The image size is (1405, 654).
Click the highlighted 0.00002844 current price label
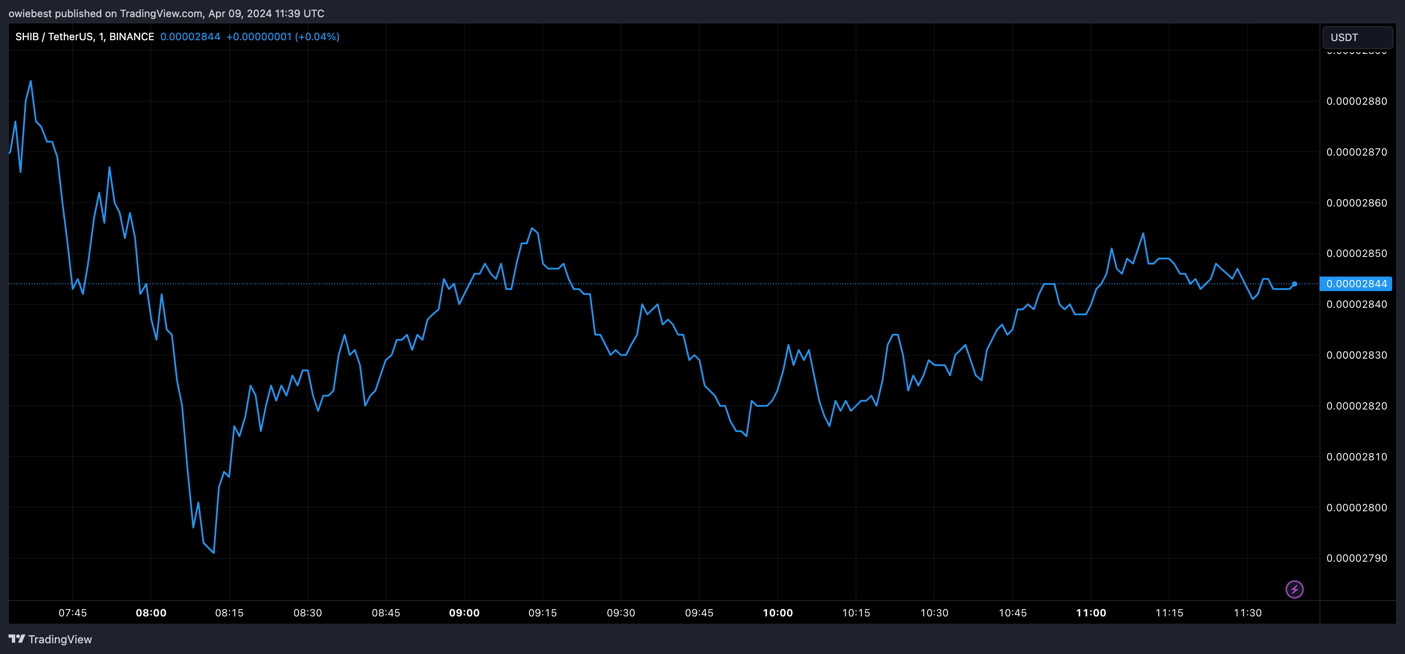coord(1356,284)
